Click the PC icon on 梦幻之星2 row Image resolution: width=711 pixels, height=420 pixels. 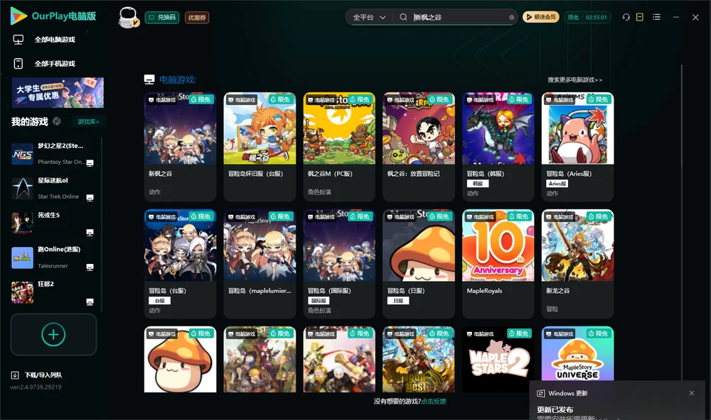point(90,163)
